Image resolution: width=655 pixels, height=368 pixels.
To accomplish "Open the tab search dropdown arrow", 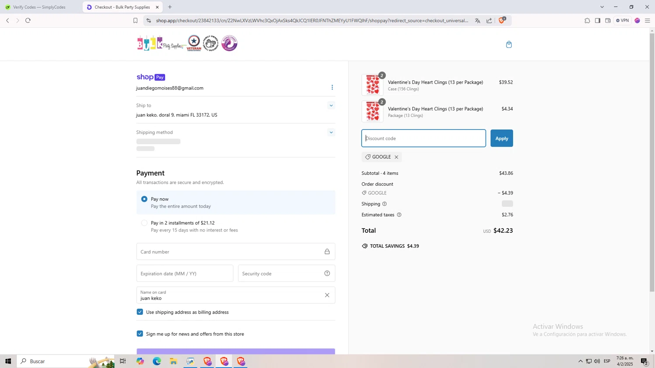I will coord(602,7).
